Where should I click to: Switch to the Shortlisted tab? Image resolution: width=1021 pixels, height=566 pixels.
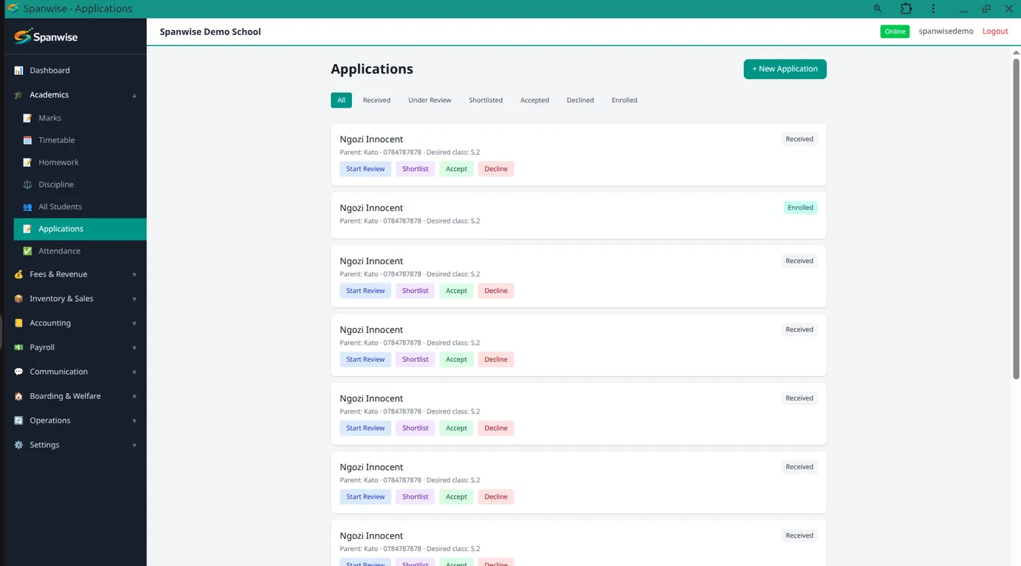click(485, 100)
